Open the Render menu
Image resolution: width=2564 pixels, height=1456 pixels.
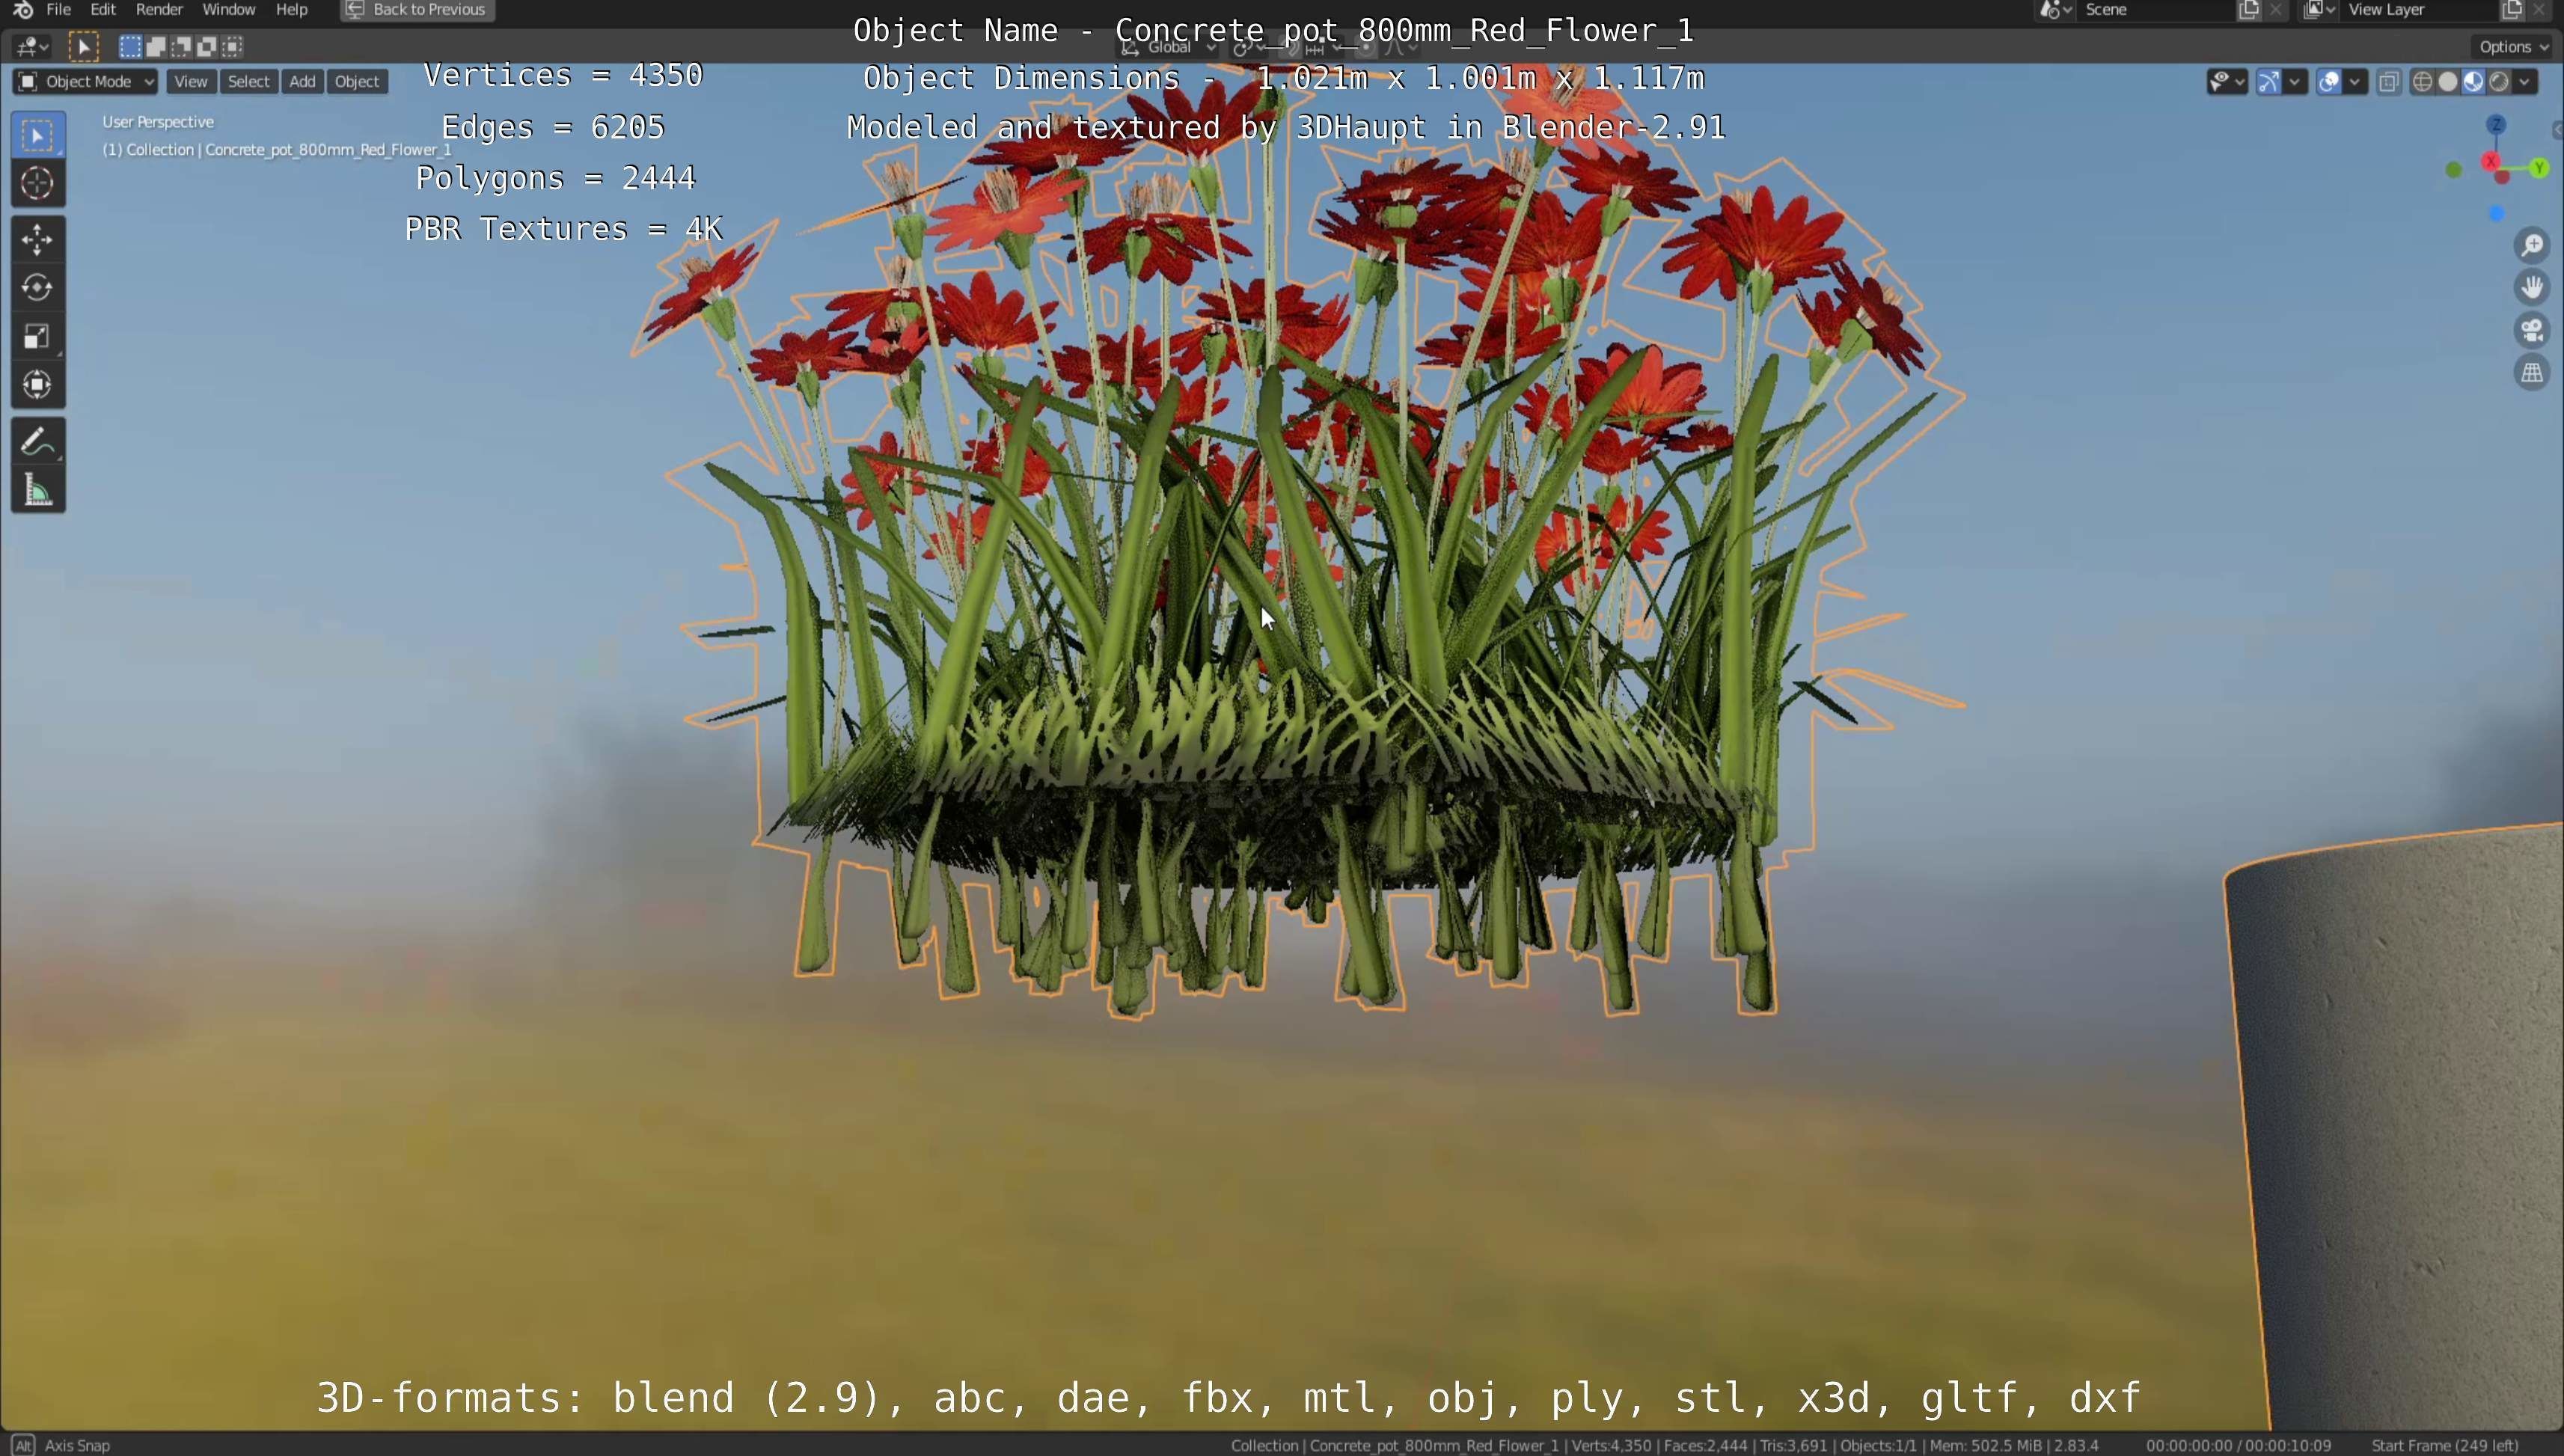(159, 10)
